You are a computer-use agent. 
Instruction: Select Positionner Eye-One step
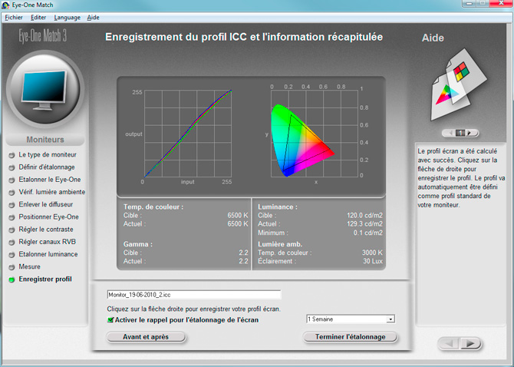coord(48,217)
